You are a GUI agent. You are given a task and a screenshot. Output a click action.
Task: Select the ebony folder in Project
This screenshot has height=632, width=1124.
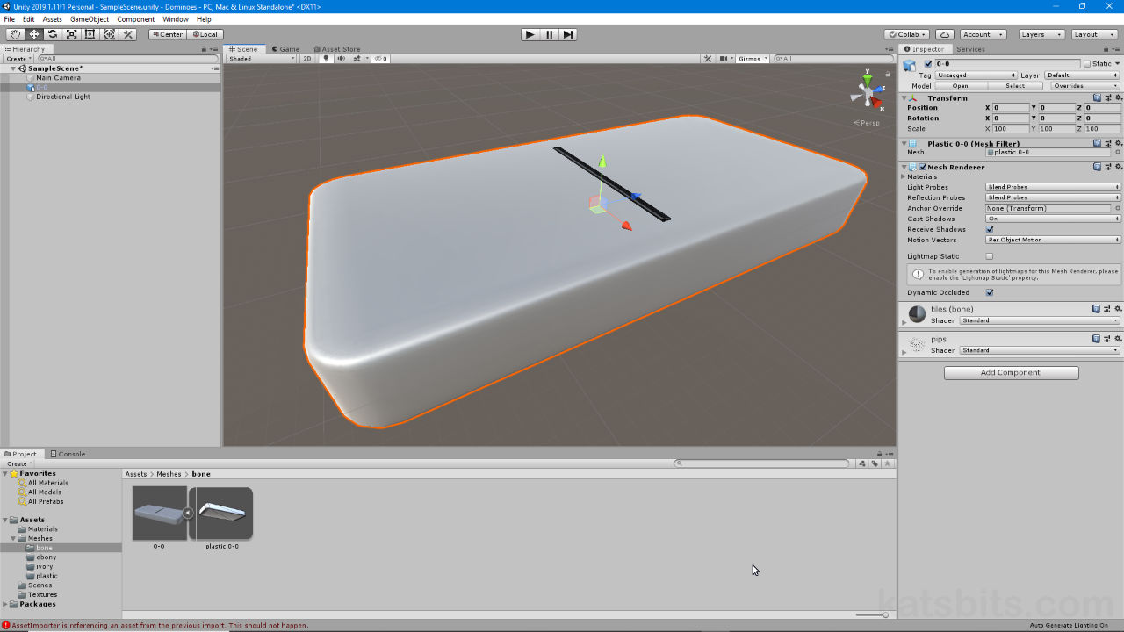pyautogui.click(x=47, y=557)
